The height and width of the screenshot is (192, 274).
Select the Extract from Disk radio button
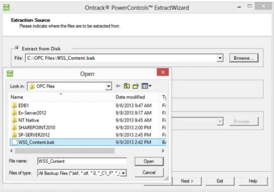(17, 48)
